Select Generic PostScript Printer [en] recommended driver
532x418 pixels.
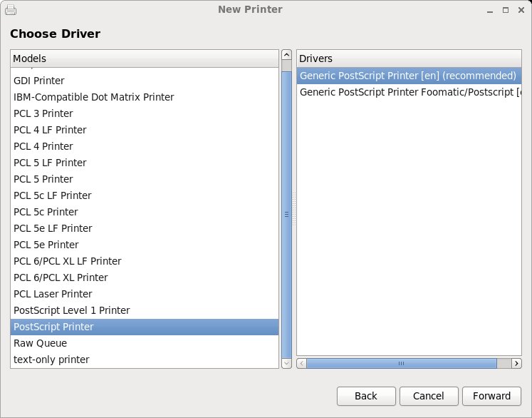[x=408, y=76]
